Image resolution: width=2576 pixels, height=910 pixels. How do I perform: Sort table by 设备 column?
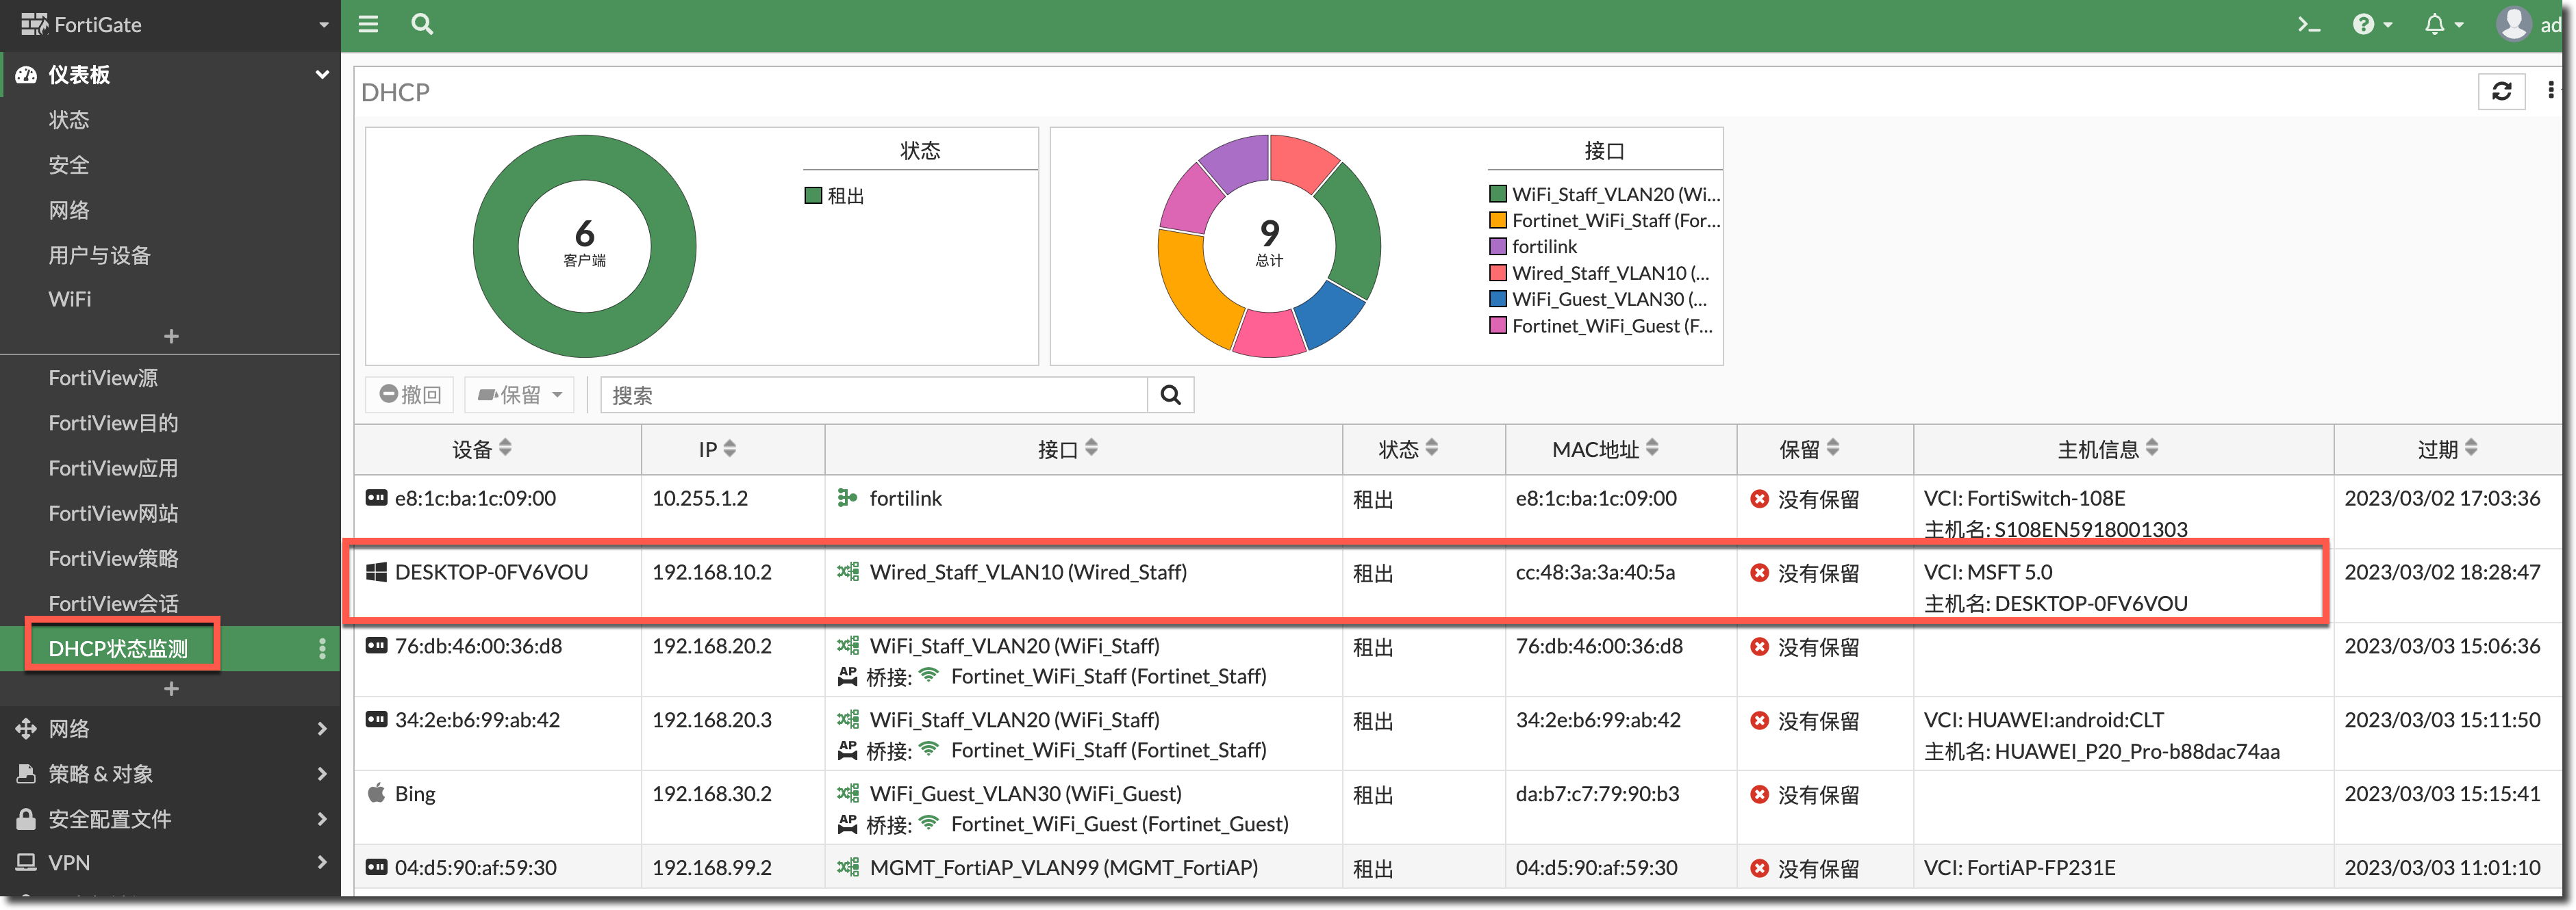click(481, 450)
